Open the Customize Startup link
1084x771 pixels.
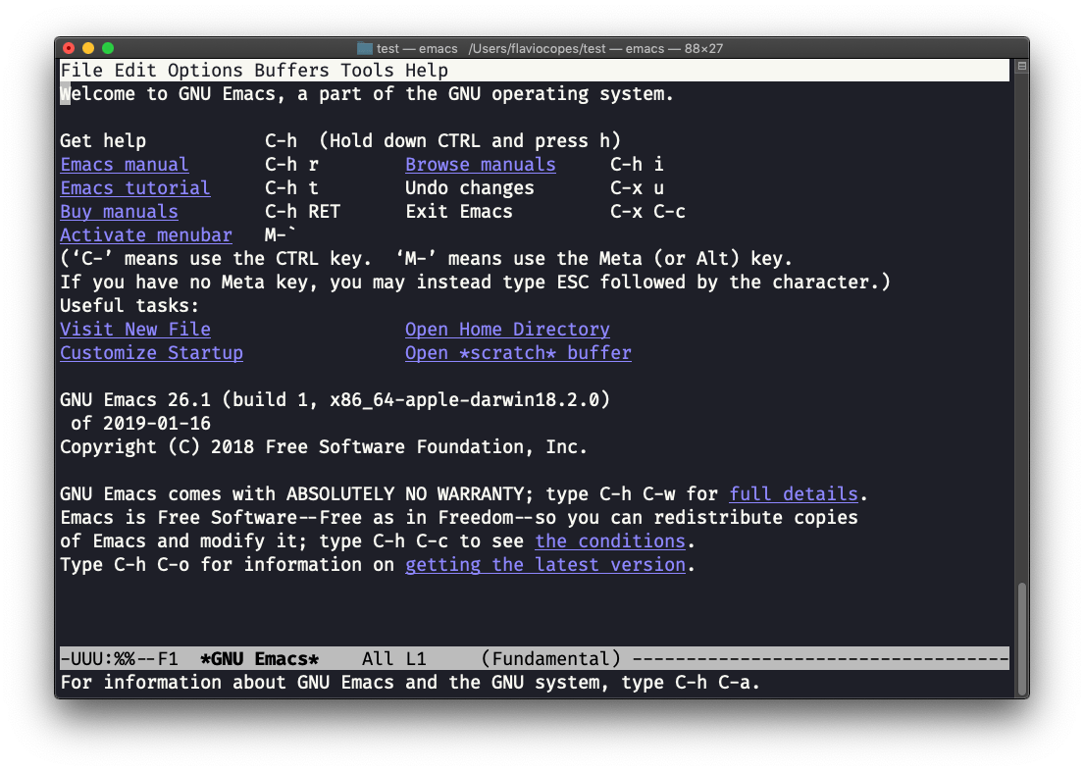(151, 353)
